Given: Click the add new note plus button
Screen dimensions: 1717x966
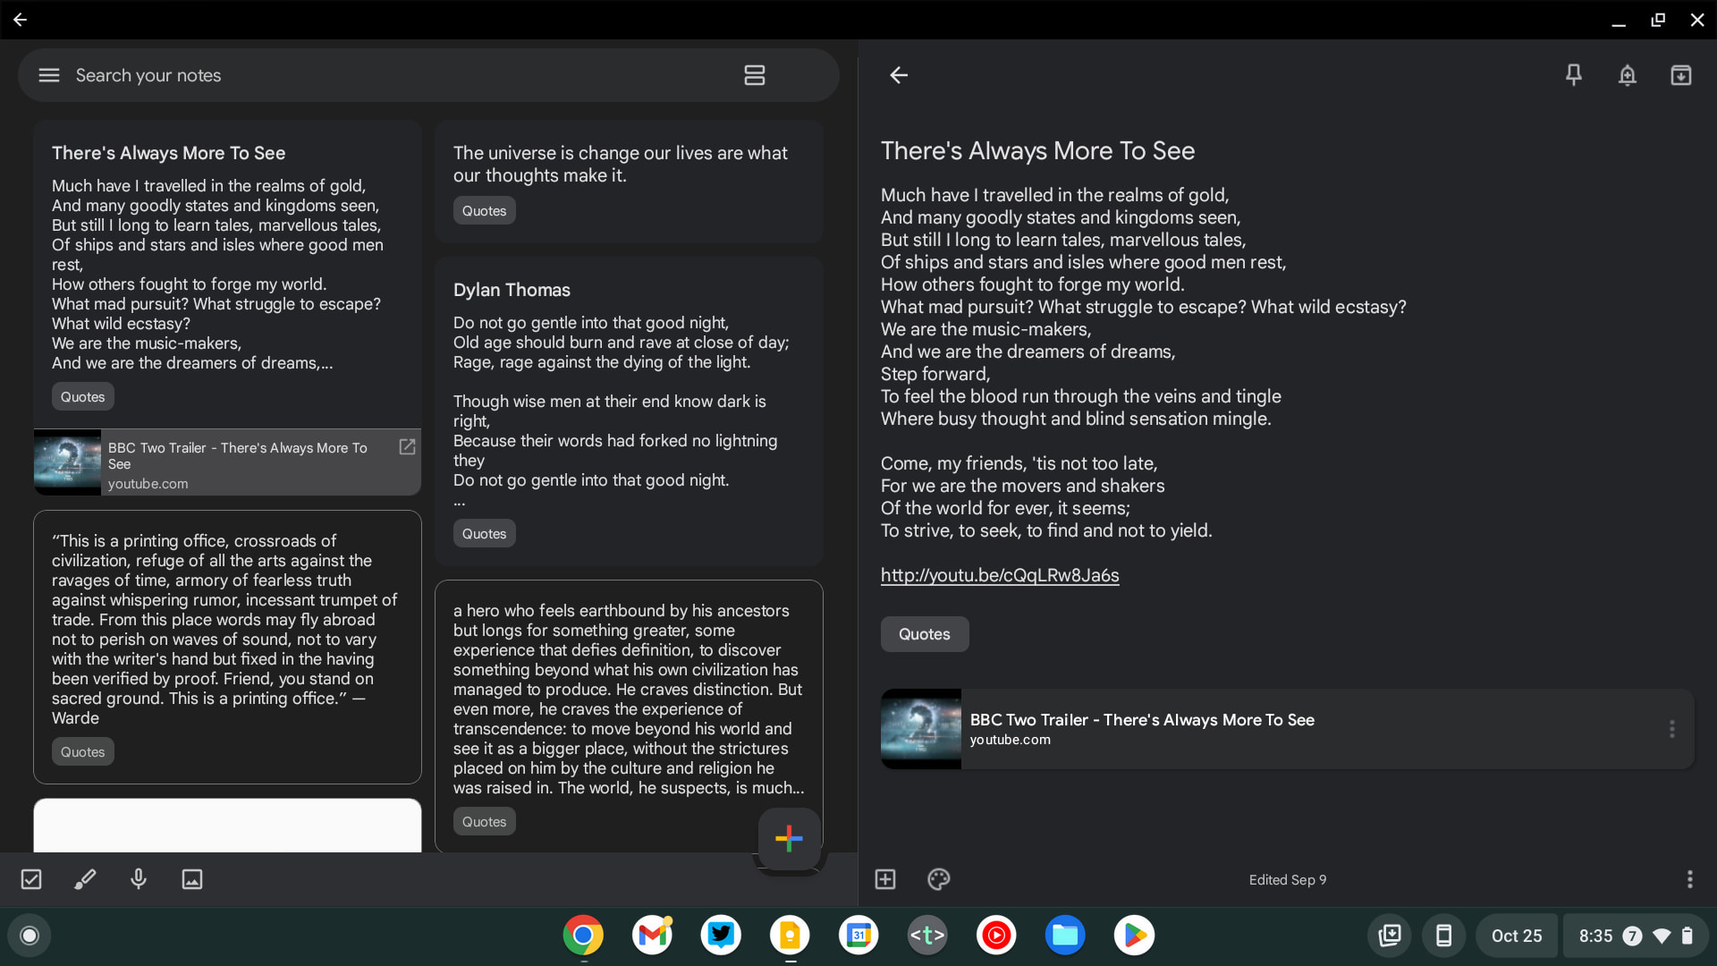Looking at the screenshot, I should [789, 837].
